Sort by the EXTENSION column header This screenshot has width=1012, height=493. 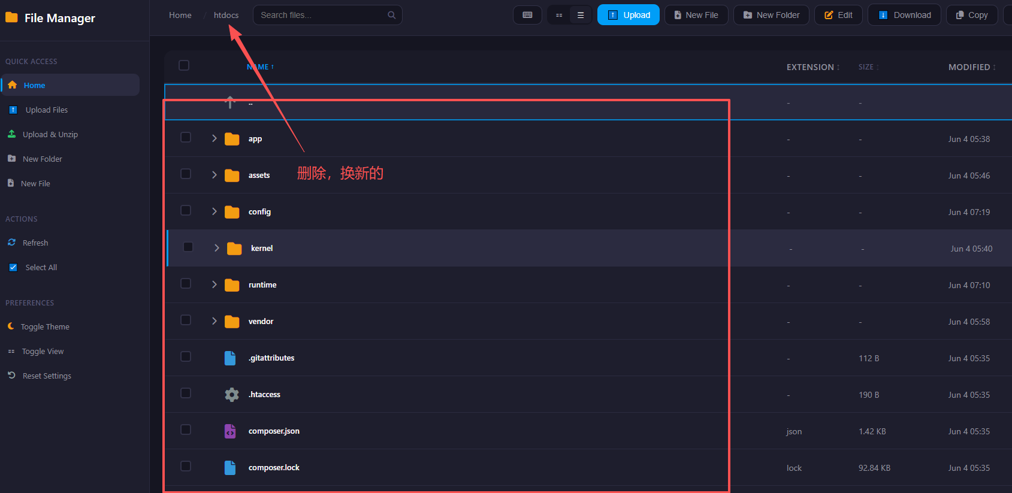click(813, 67)
